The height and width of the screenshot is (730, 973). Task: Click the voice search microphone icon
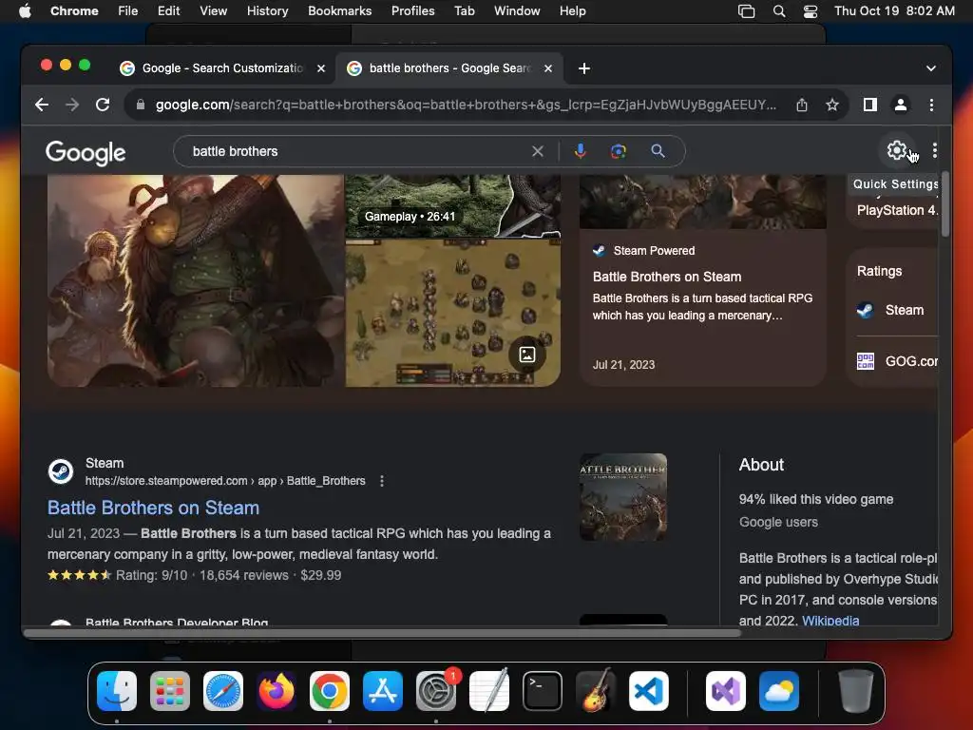(x=581, y=151)
